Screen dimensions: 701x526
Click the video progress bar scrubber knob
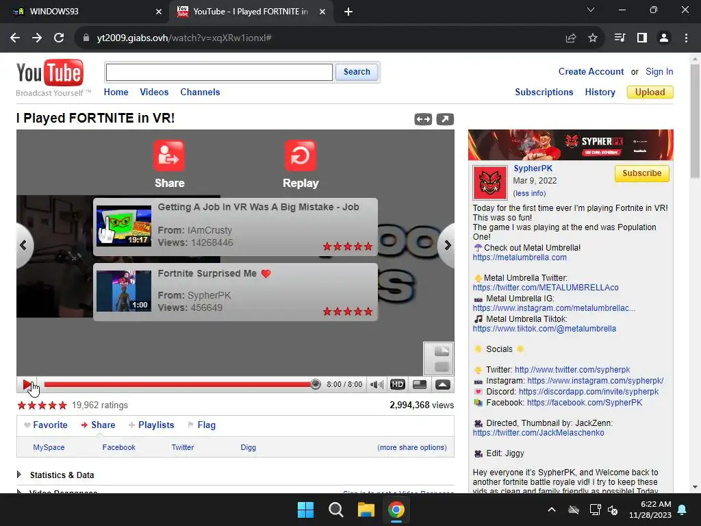pyautogui.click(x=315, y=384)
